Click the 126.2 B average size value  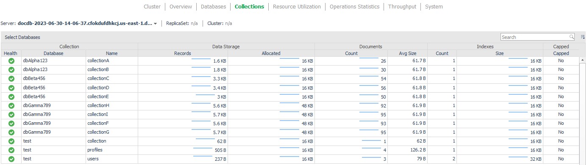(418, 150)
